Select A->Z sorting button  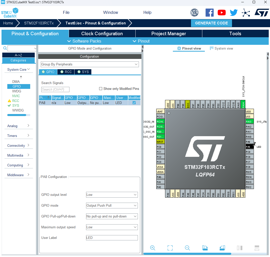point(18,55)
